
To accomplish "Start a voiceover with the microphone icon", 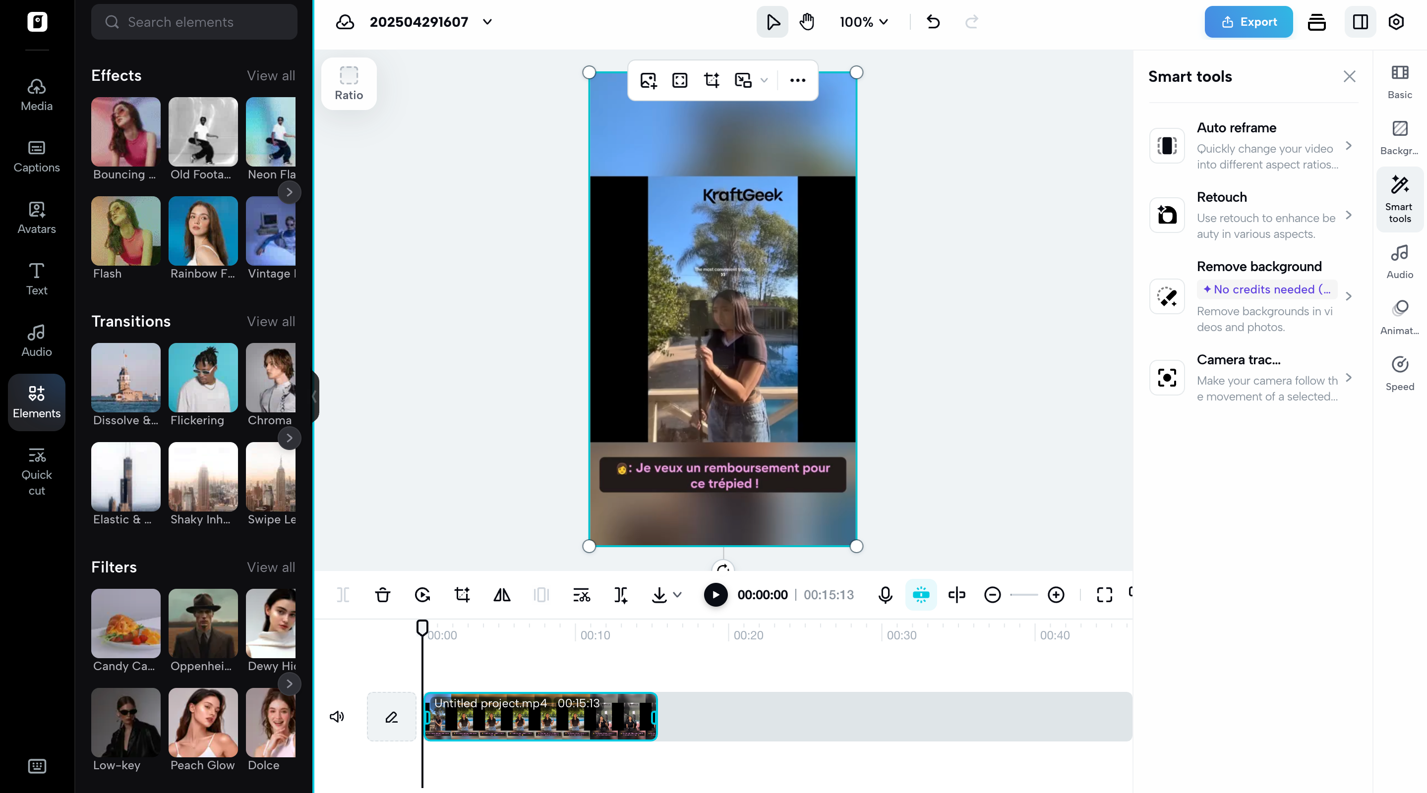I will (885, 595).
